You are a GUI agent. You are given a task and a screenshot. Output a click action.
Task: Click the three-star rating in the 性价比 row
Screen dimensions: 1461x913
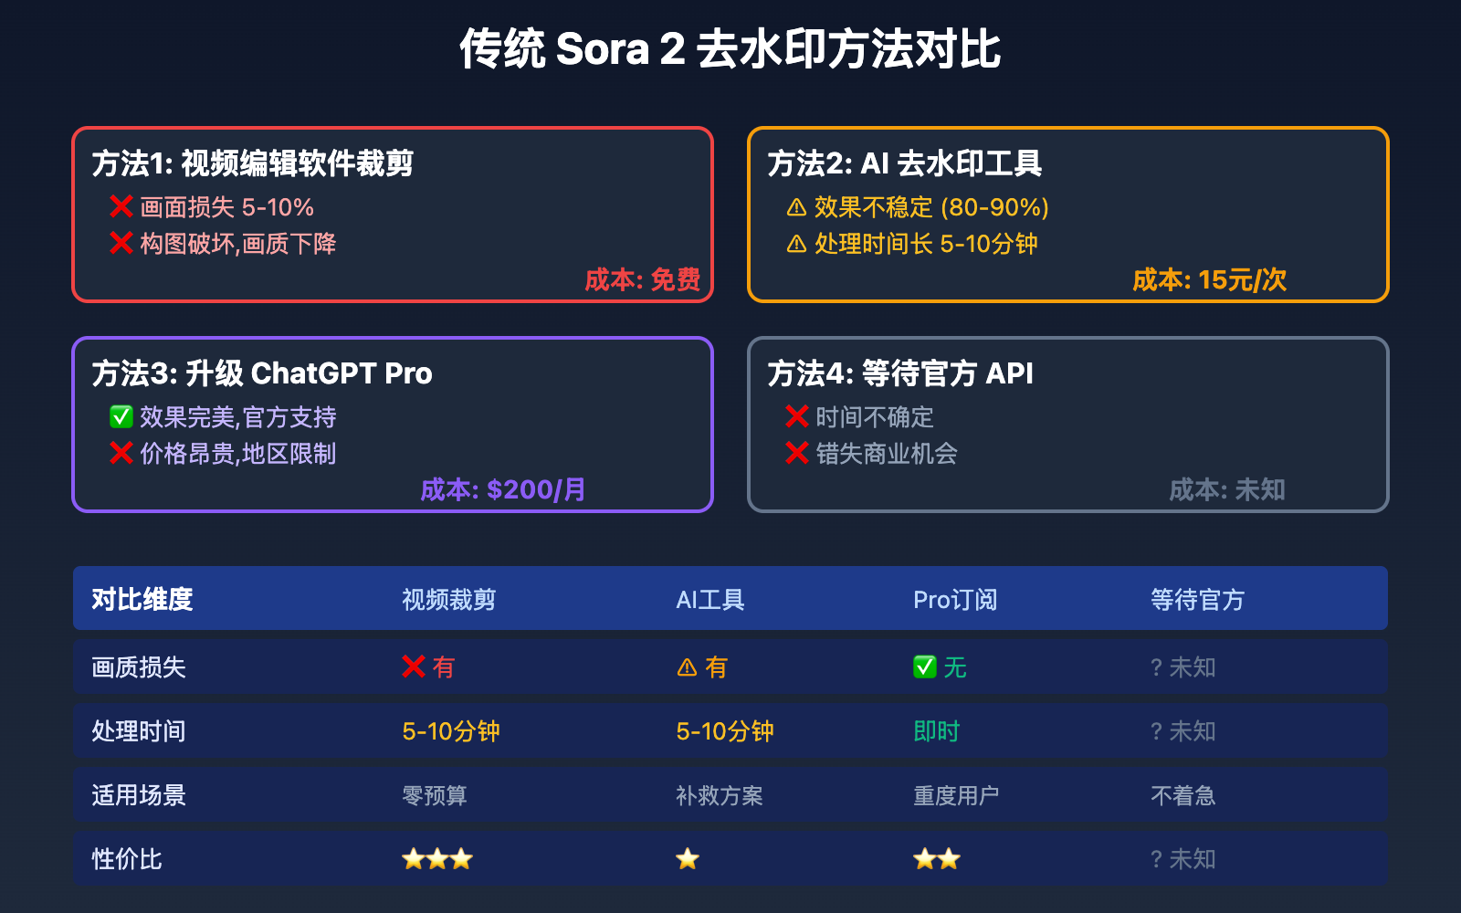(x=437, y=859)
